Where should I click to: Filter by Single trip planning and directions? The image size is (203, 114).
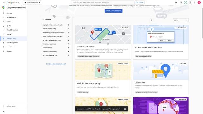(x=56, y=36)
